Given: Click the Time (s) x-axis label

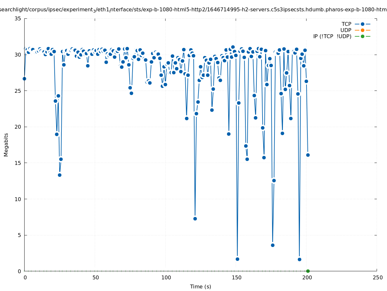Looking at the screenshot, I should 200,286.
